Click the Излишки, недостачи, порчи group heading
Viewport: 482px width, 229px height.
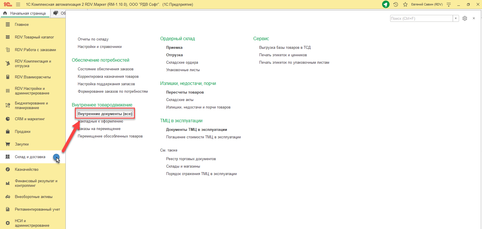coord(188,84)
